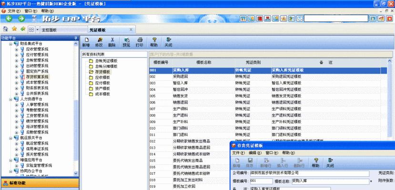Click the yellow favorites star icon

click(x=14, y=29)
